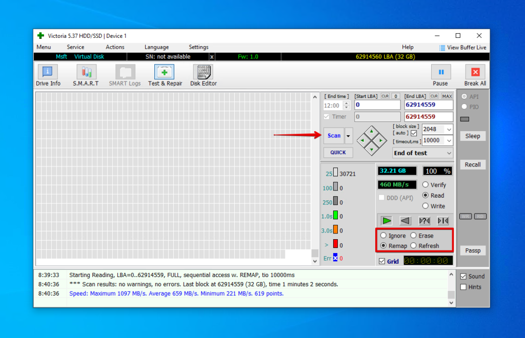
Task: Click the End LBA input field
Action: click(429, 104)
